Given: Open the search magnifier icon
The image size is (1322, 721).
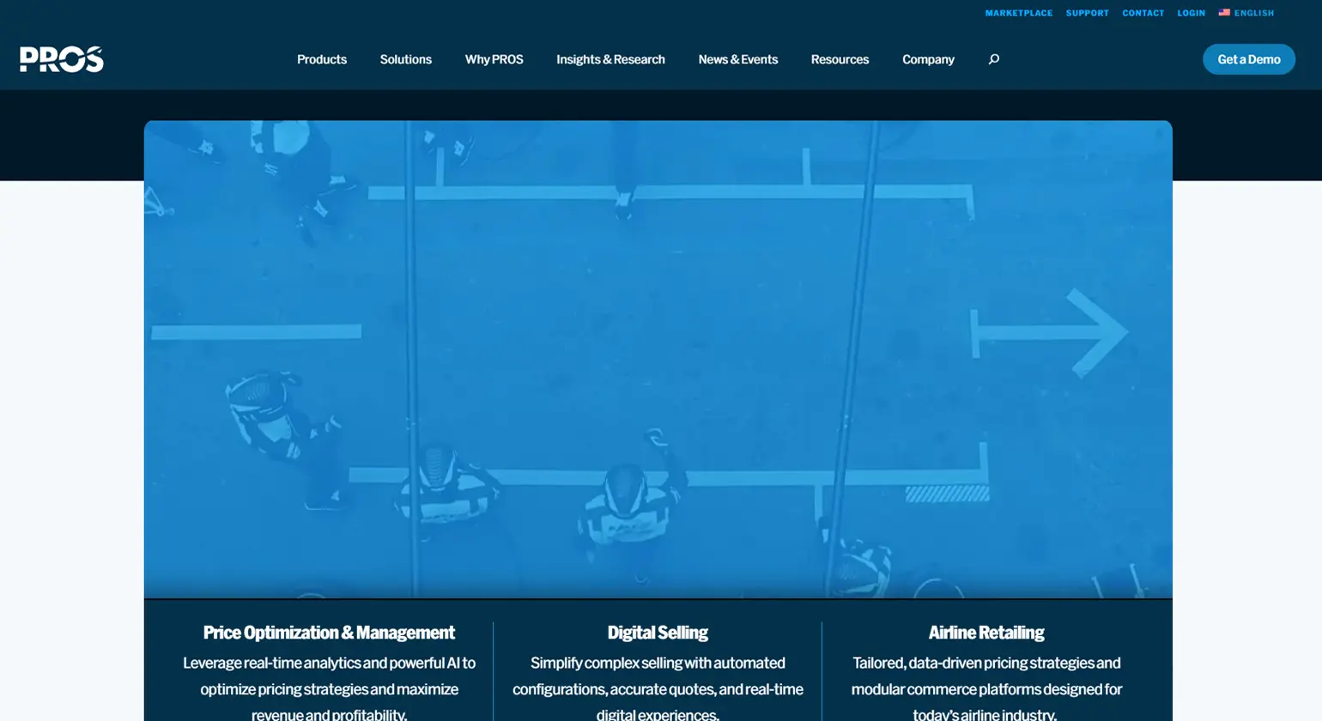Looking at the screenshot, I should (993, 59).
